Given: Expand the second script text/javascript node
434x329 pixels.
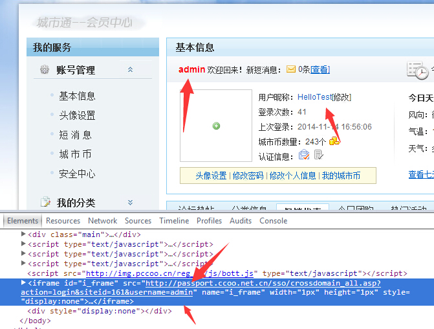Looking at the screenshot, I should [23, 254].
